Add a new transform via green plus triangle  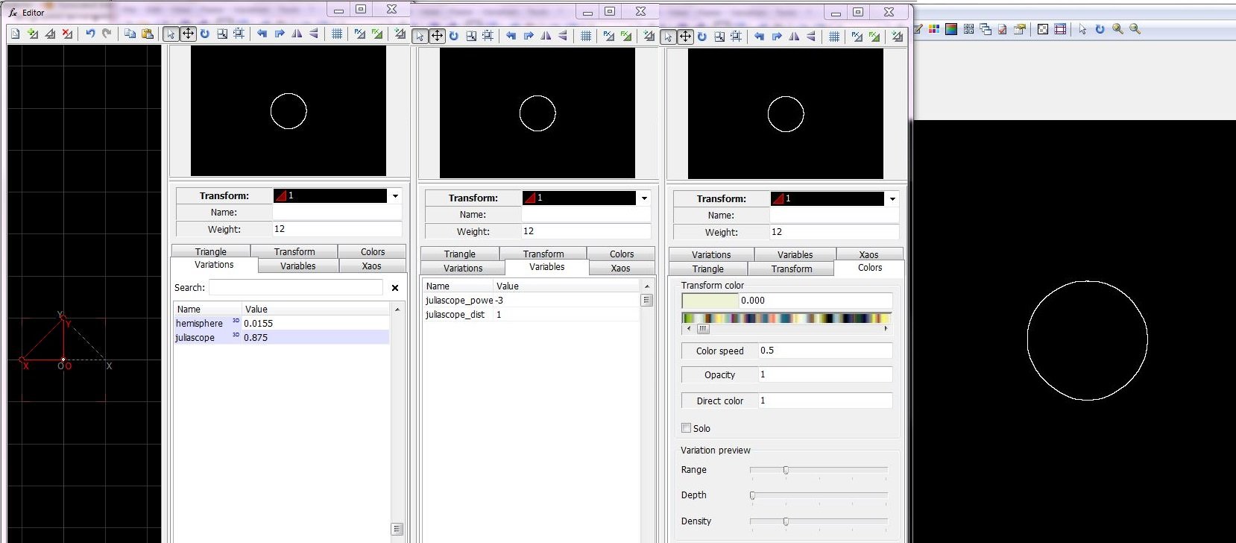33,34
